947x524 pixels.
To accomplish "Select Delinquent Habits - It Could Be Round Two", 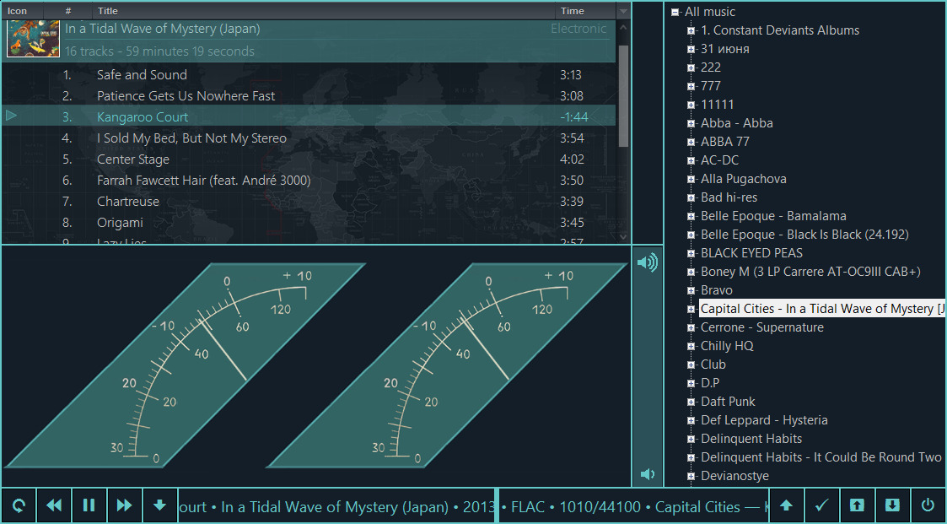I will pos(821,457).
